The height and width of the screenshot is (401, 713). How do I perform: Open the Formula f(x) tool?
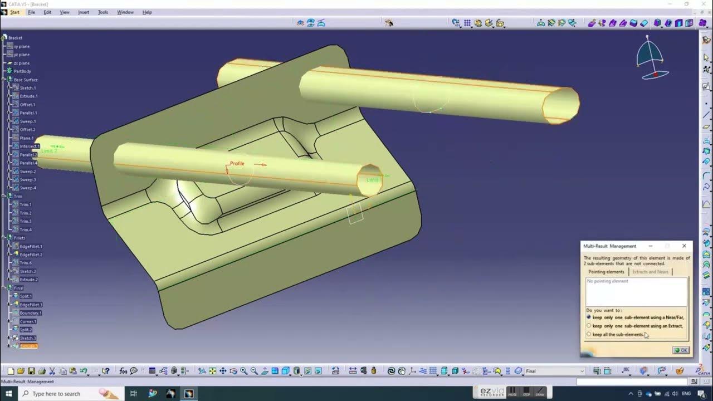click(x=123, y=371)
